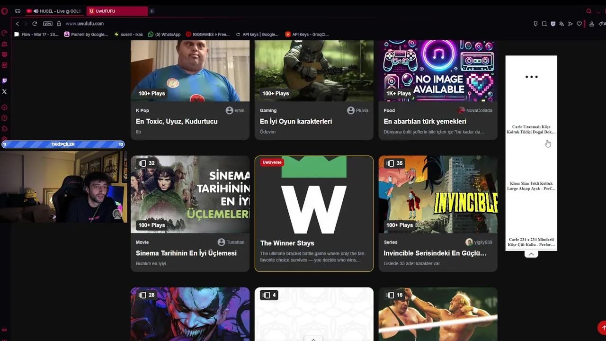The height and width of the screenshot is (341, 606).
Task: Click the Invincible Serisindeki En Güçlü title
Action: point(435,253)
